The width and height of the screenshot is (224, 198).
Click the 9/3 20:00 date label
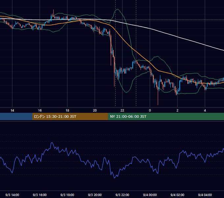[95, 195]
